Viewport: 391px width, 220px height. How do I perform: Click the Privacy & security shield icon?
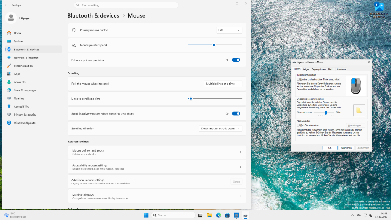[9, 115]
